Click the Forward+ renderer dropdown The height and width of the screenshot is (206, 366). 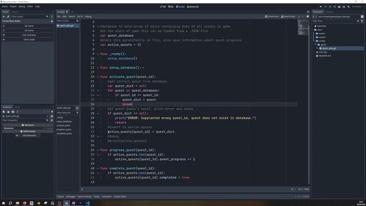357,7
